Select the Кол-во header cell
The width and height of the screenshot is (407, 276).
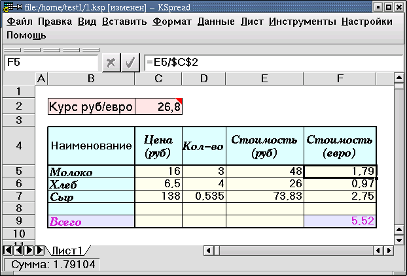click(204, 146)
